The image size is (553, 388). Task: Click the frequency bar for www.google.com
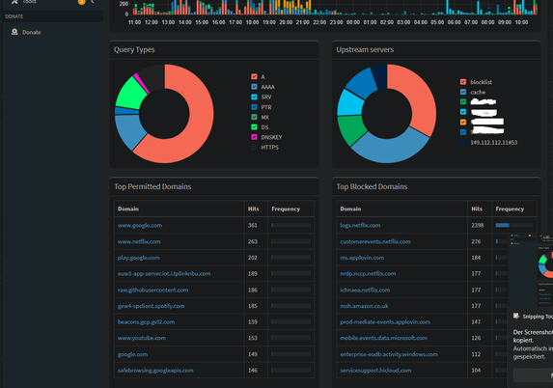[x=290, y=225]
